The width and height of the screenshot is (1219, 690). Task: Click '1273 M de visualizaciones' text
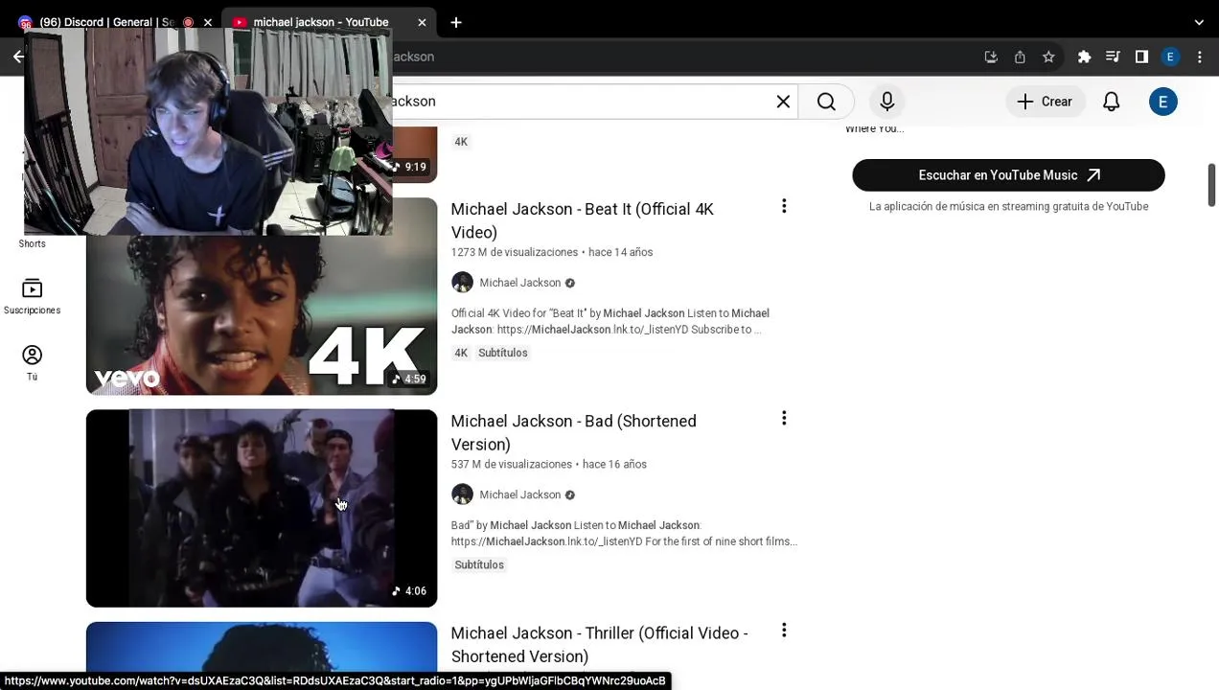point(515,252)
